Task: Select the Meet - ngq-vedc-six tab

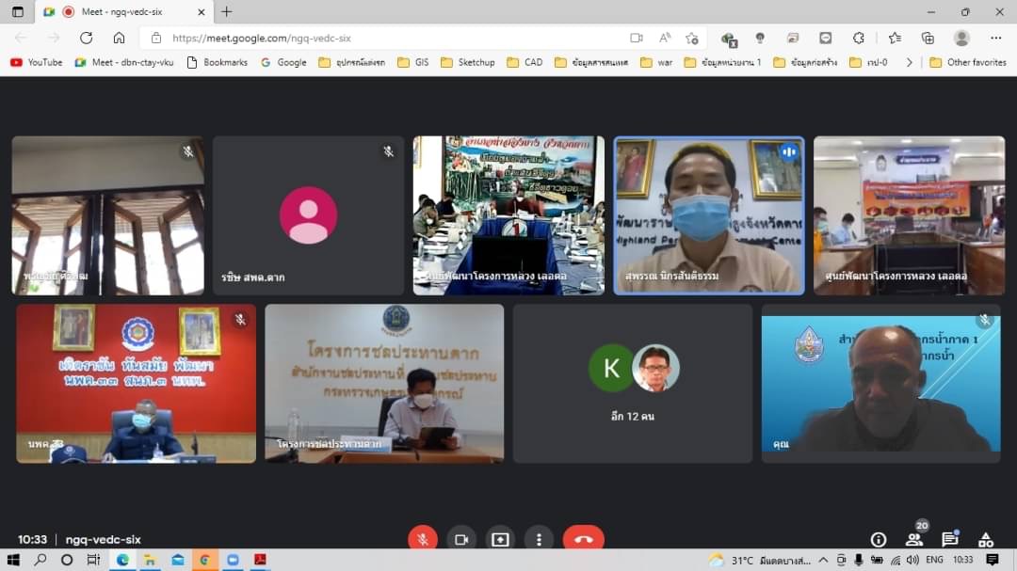Action: click(121, 11)
